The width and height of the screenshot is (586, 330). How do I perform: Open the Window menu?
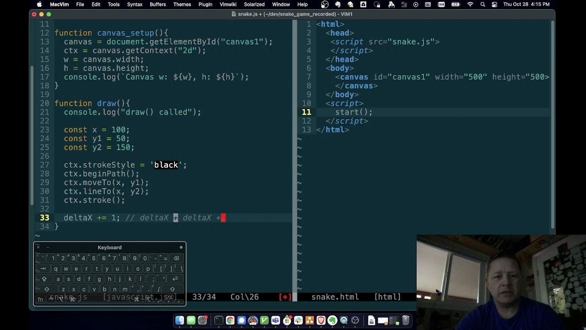coord(281,4)
